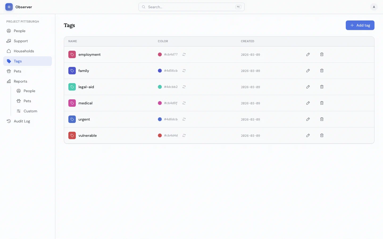Screen dimensions: 383x239
Task: Click the Color column header
Action: click(x=163, y=41)
